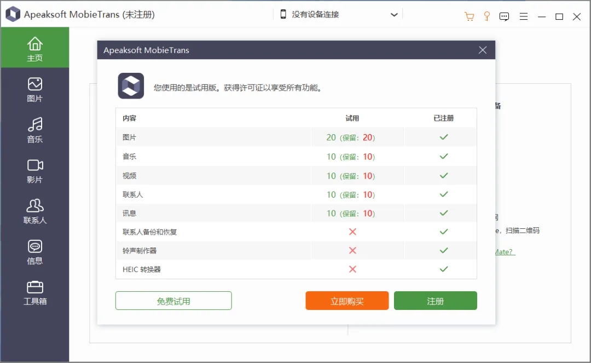Viewport: 591px width, 363px height.
Task: Click the key registration icon
Action: click(x=486, y=16)
